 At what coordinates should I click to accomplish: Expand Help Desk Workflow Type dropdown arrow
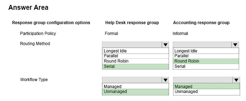[x=165, y=80]
